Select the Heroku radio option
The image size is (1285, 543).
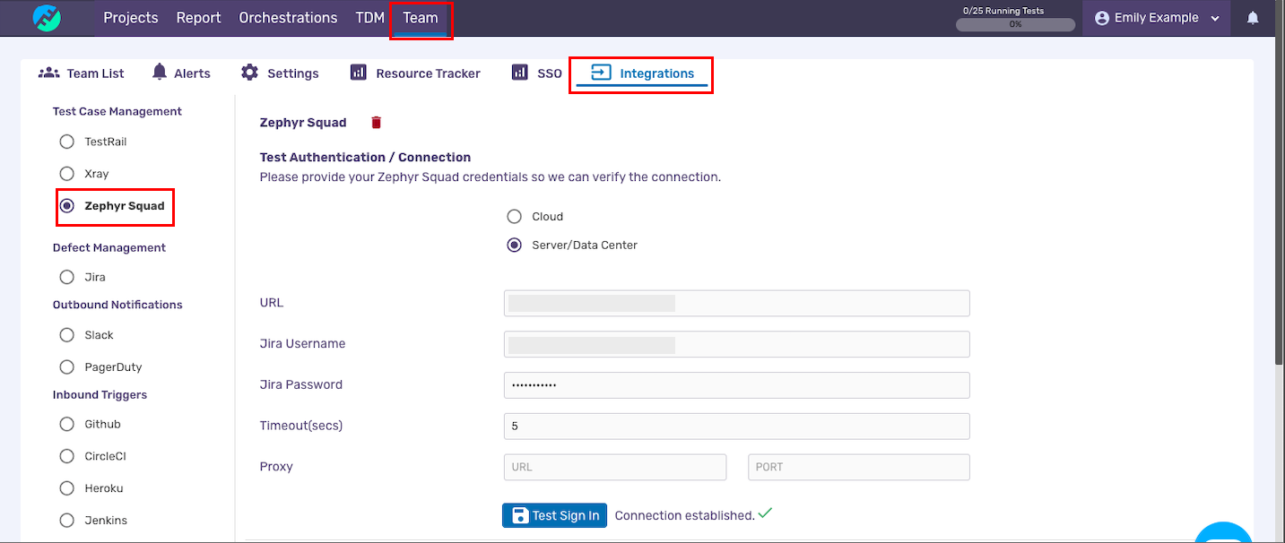tap(66, 489)
